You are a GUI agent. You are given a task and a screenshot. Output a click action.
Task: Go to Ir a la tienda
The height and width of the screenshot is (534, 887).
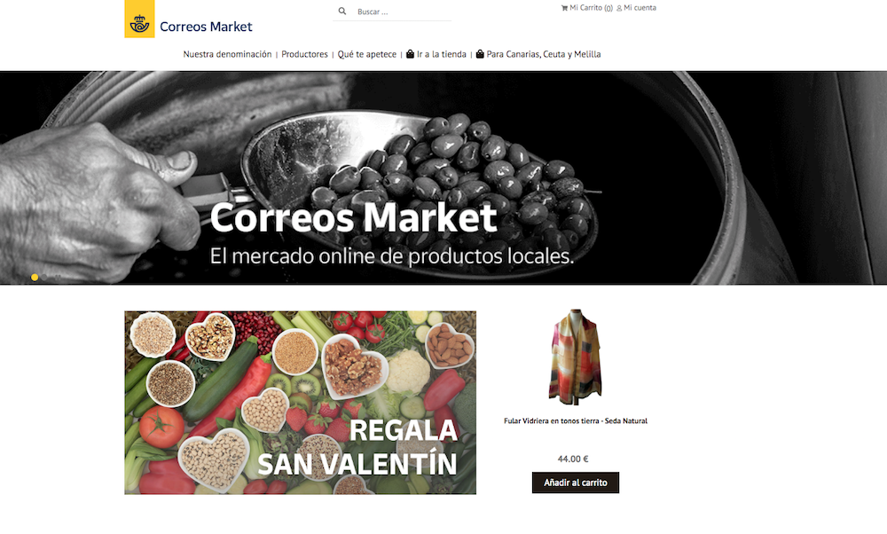point(441,54)
